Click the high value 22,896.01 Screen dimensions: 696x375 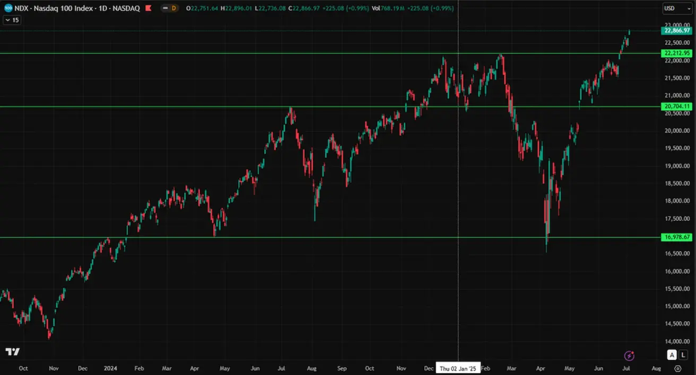tap(239, 8)
